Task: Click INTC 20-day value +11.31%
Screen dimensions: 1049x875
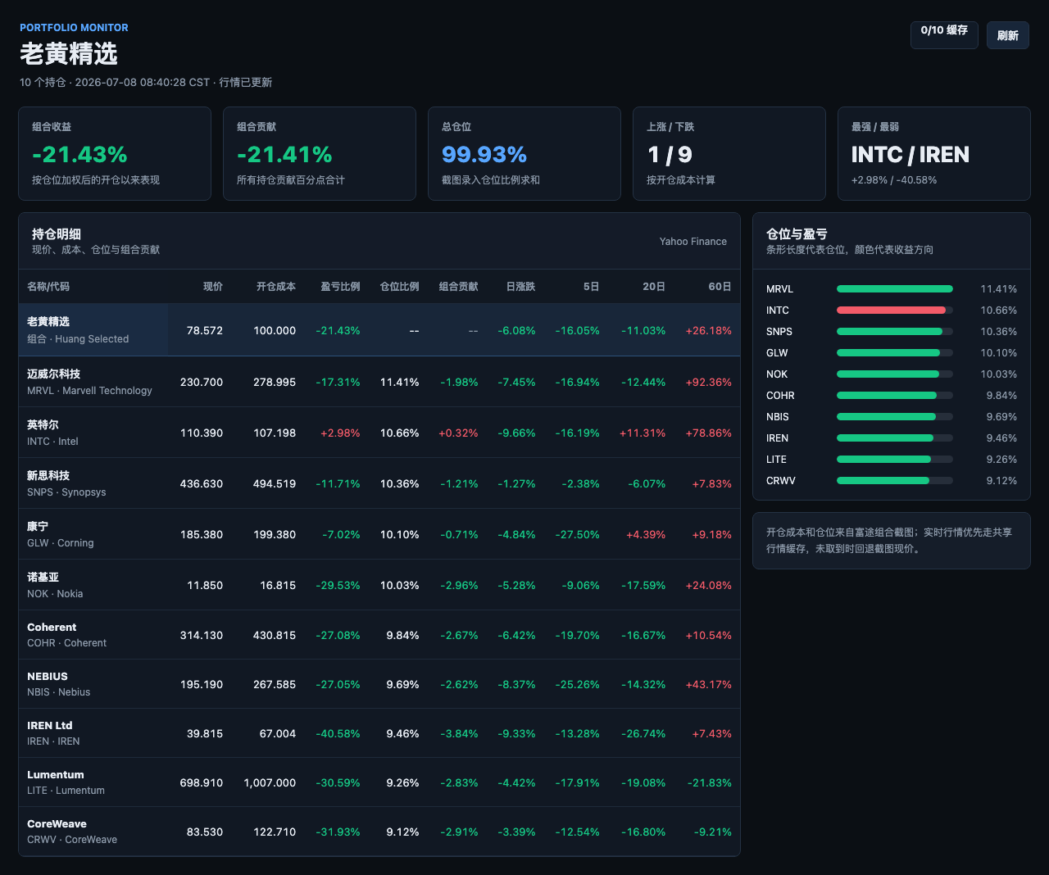Action: (643, 433)
